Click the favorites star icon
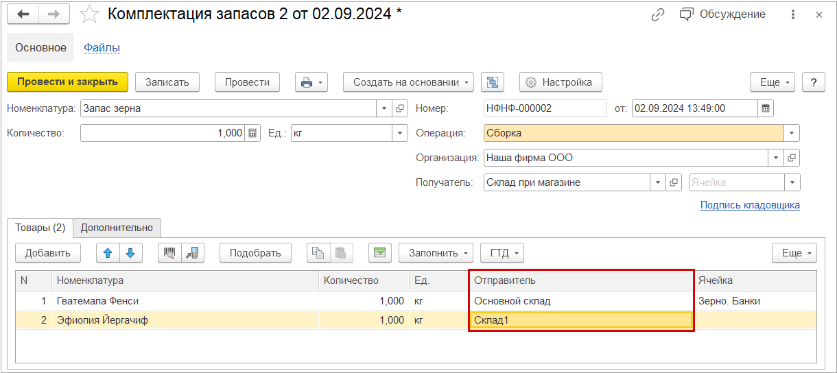 pos(89,14)
